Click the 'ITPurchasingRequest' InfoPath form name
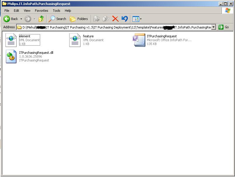235x177 pixels. click(x=162, y=36)
